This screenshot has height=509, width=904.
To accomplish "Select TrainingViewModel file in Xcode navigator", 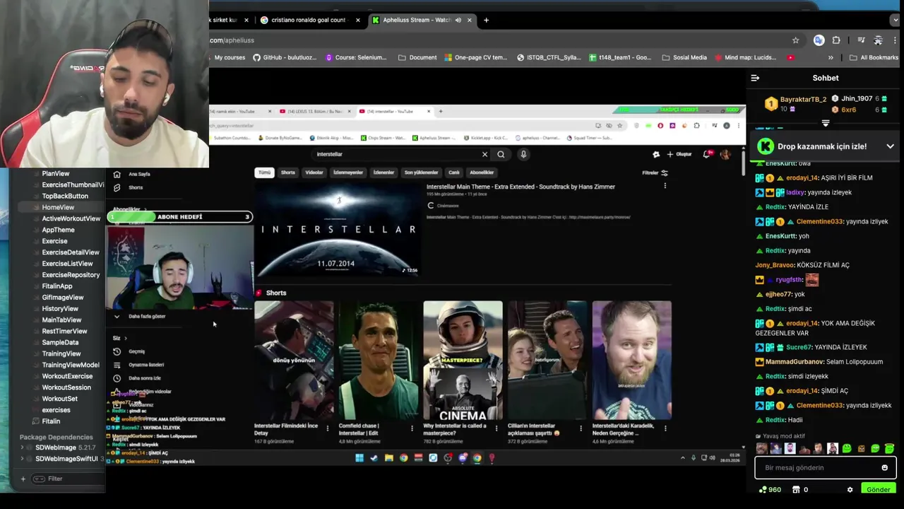I will click(71, 365).
